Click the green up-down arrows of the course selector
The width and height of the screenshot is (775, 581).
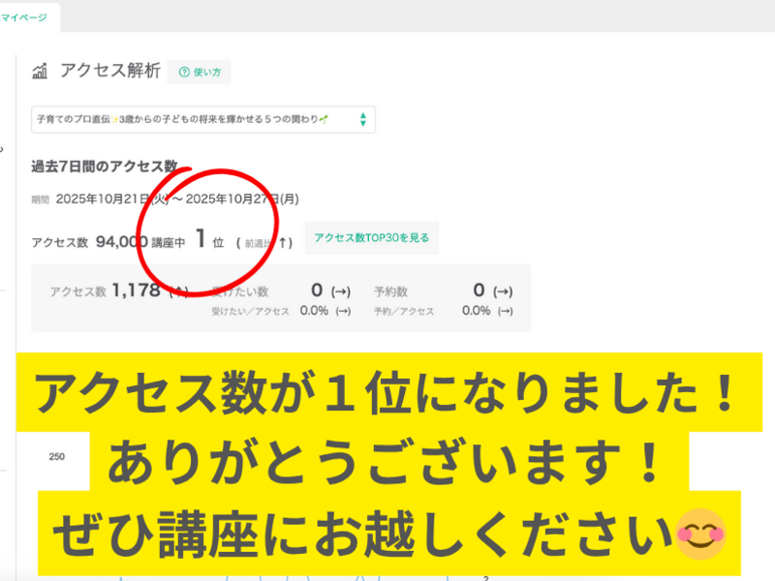[362, 119]
